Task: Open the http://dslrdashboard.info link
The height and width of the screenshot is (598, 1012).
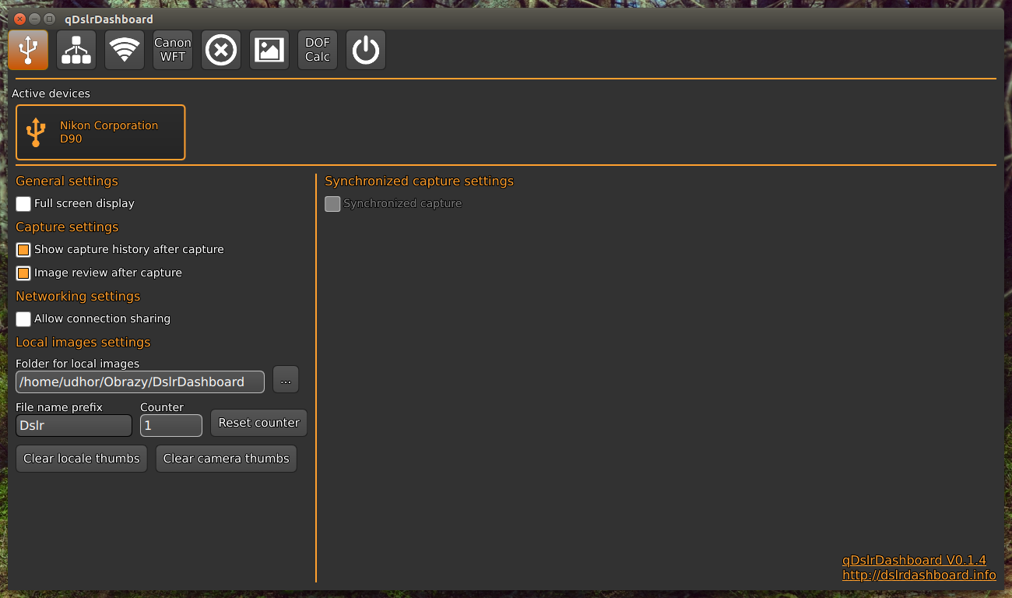Action: pos(919,575)
